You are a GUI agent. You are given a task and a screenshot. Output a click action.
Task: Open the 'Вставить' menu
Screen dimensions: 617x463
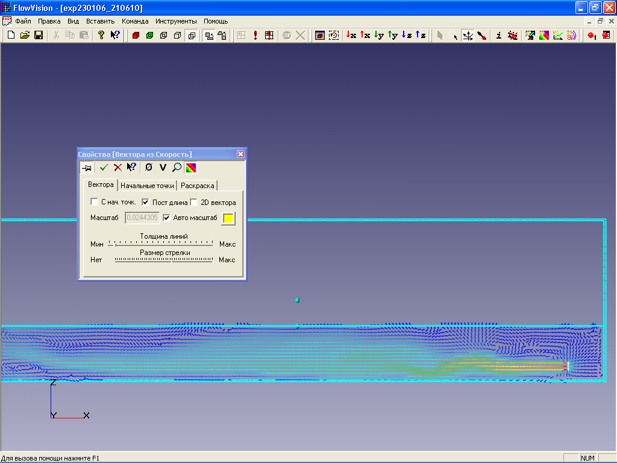[x=100, y=21]
